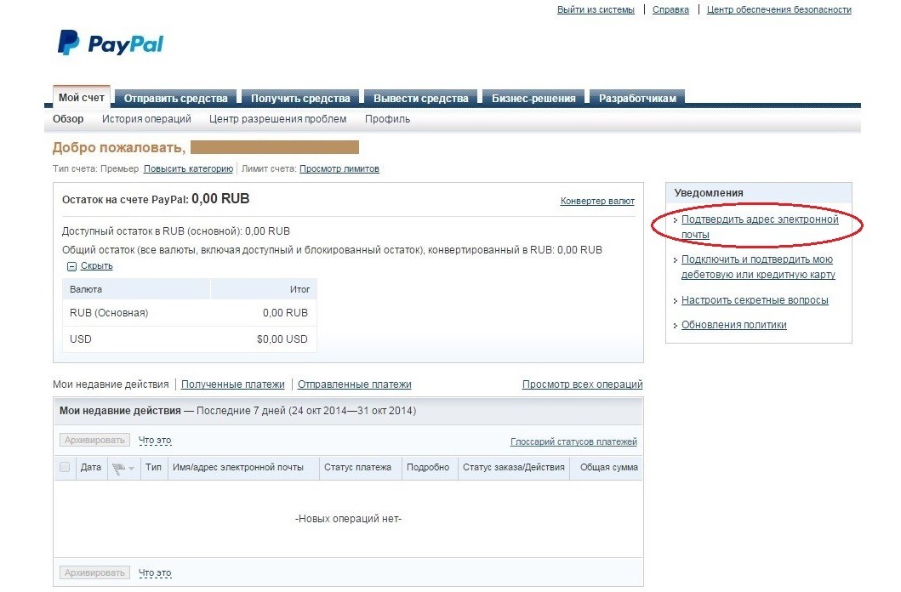This screenshot has height=592, width=901.
Task: Click the Тип column header
Action: tap(153, 468)
